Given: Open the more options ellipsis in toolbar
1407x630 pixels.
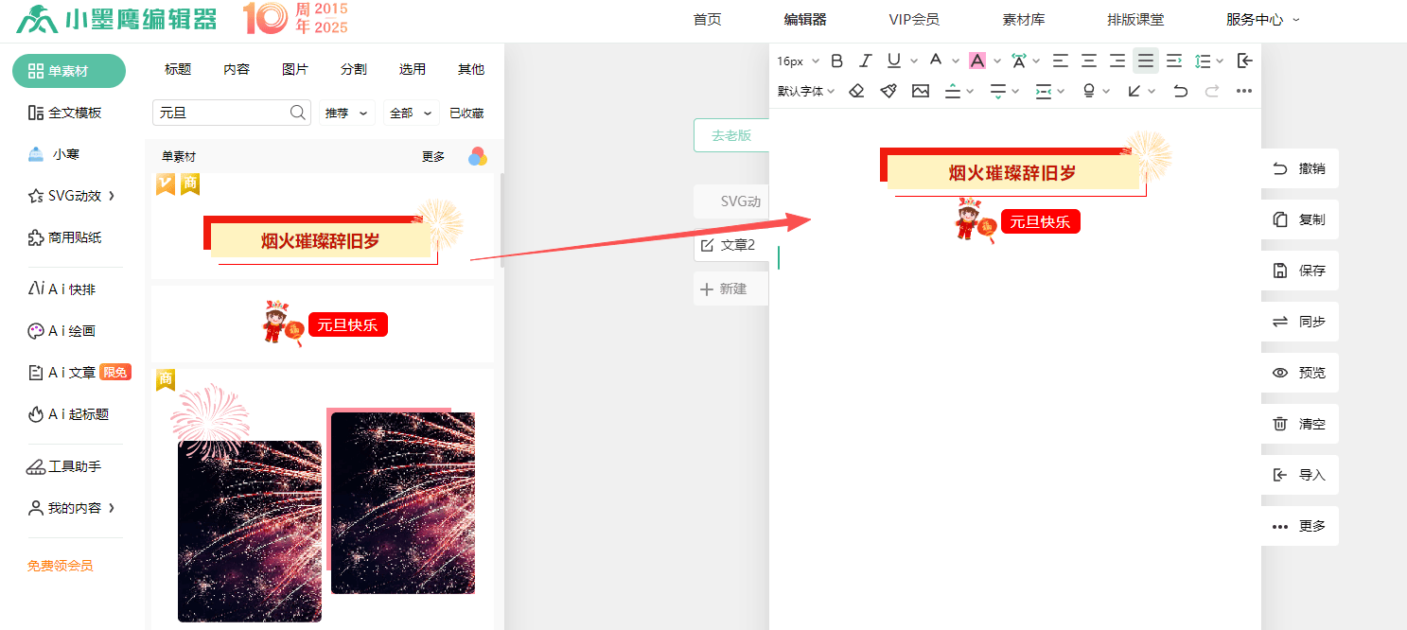Looking at the screenshot, I should coord(1244,91).
